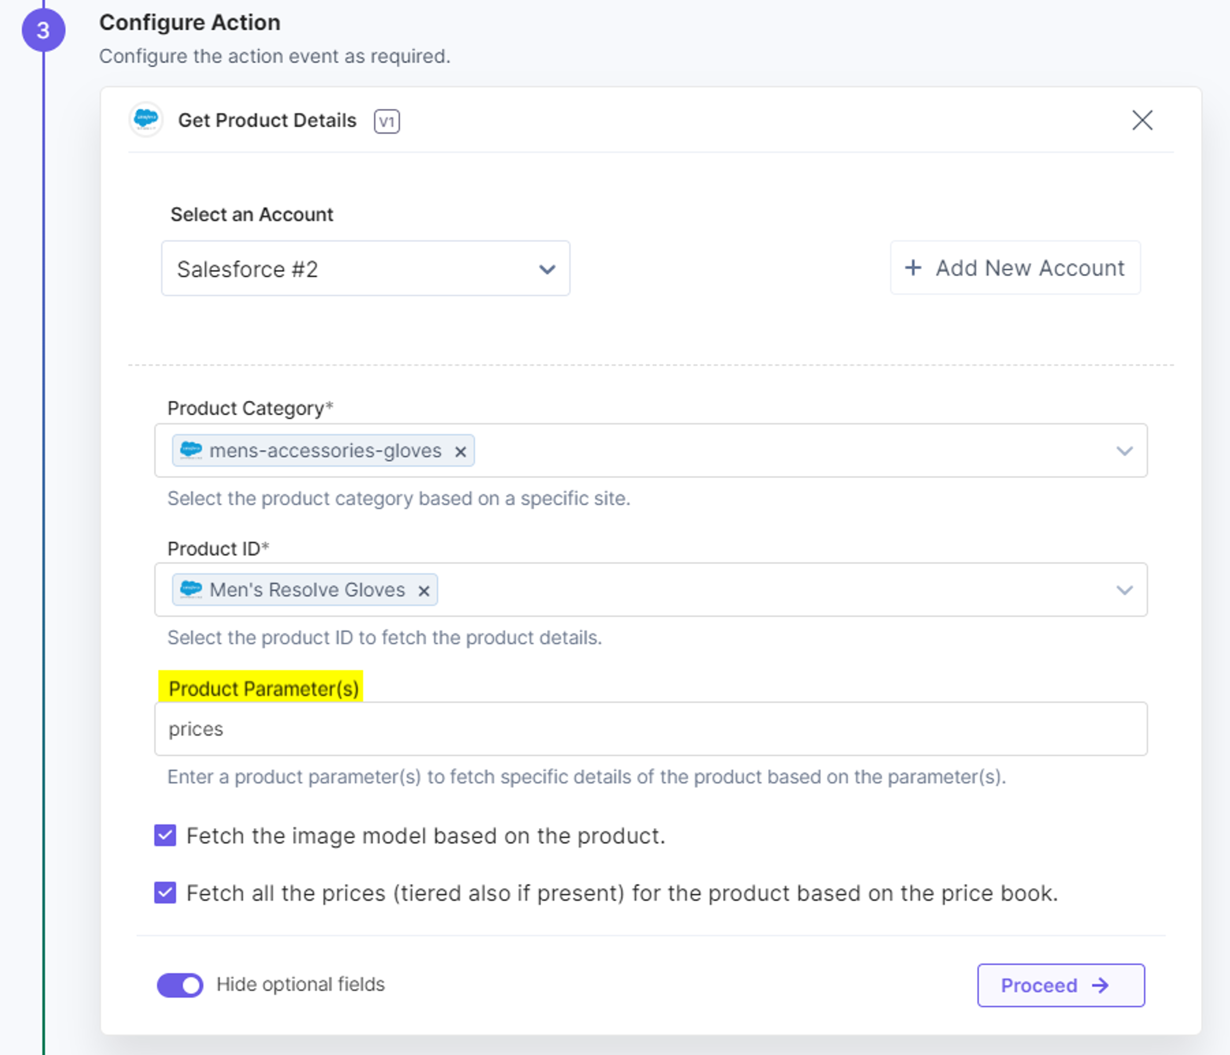The height and width of the screenshot is (1055, 1230).
Task: Uncheck Fetch all the prices checkbox
Action: tap(165, 892)
